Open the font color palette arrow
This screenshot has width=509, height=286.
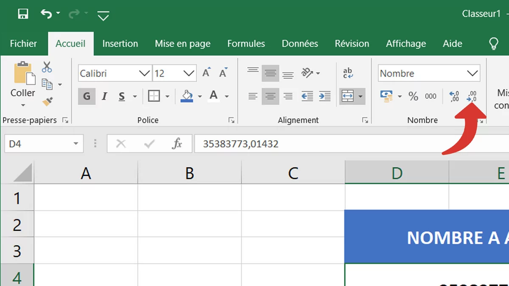point(227,97)
